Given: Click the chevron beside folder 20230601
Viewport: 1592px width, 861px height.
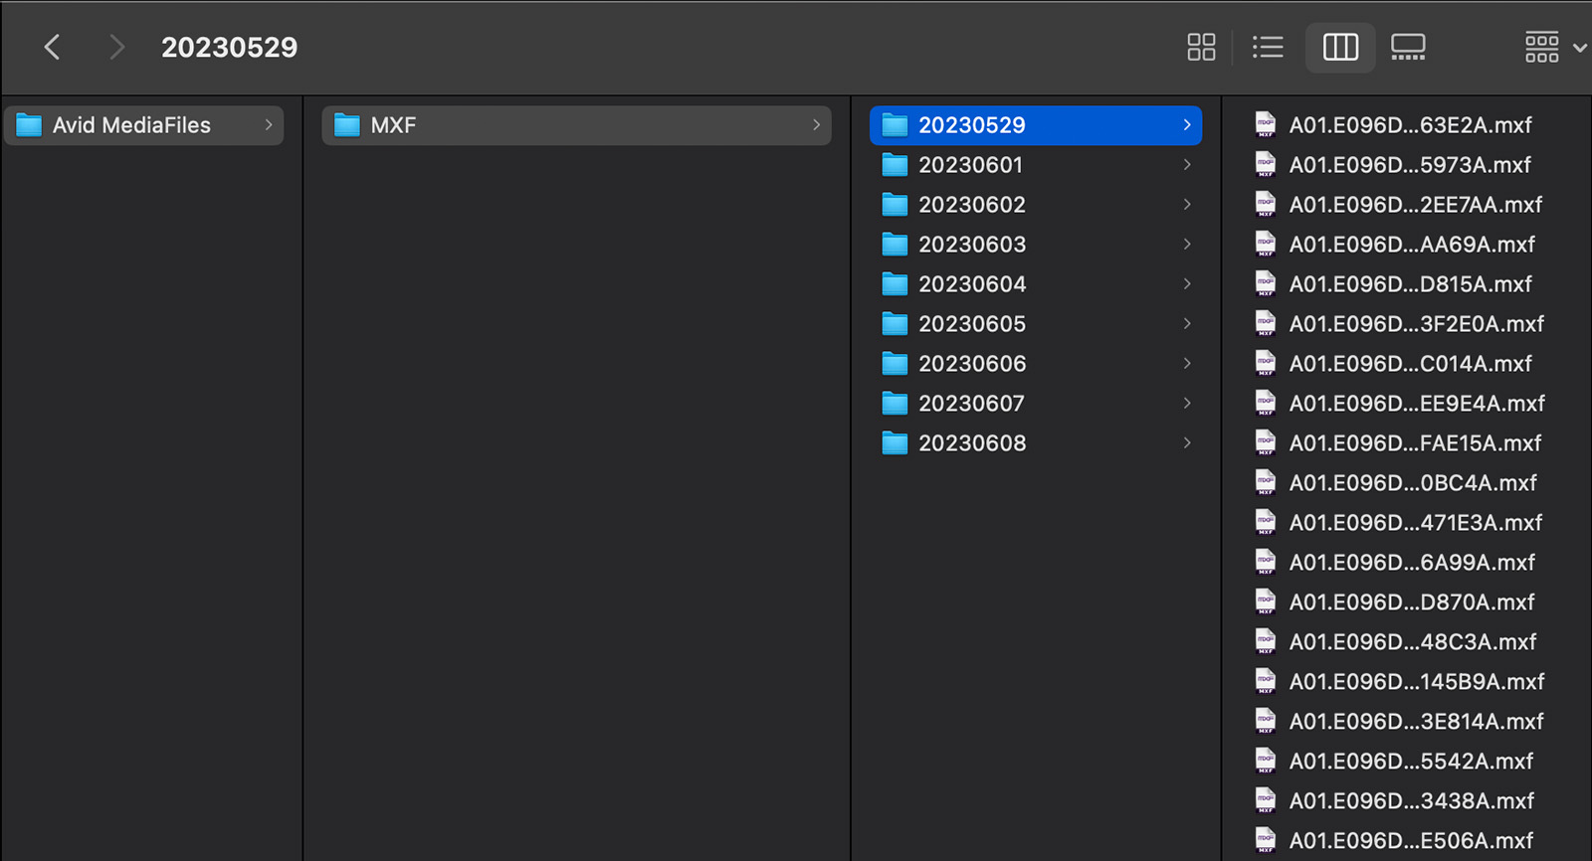Looking at the screenshot, I should (x=1187, y=165).
